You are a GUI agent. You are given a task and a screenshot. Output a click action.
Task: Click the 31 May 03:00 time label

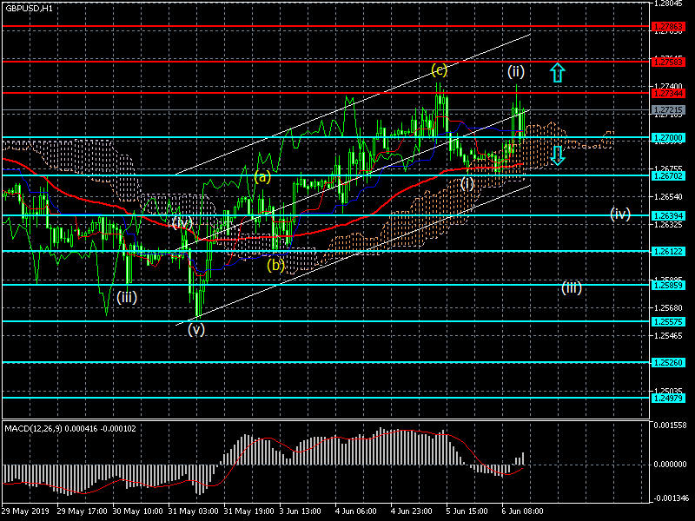click(193, 511)
